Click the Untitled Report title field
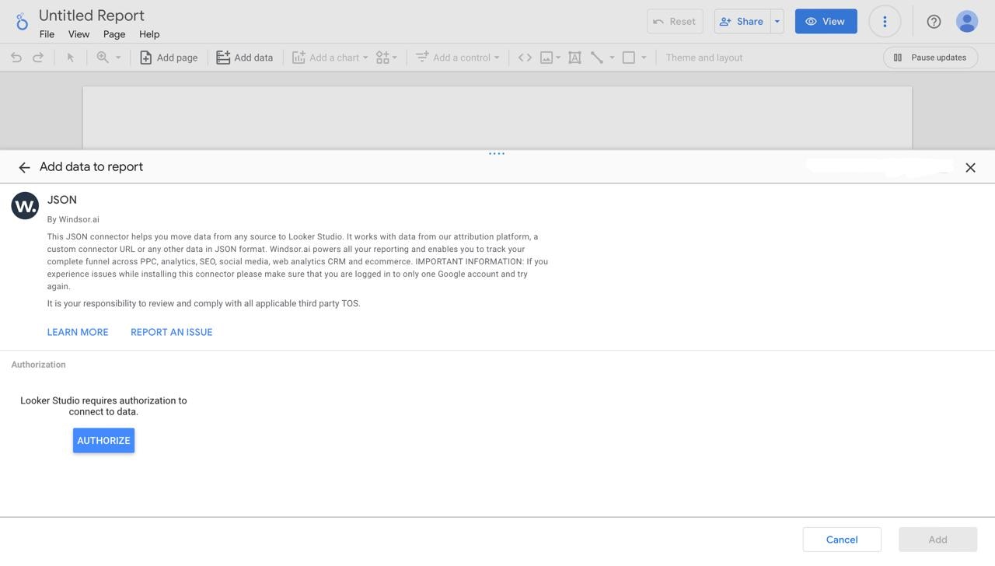The height and width of the screenshot is (566, 995). click(92, 15)
